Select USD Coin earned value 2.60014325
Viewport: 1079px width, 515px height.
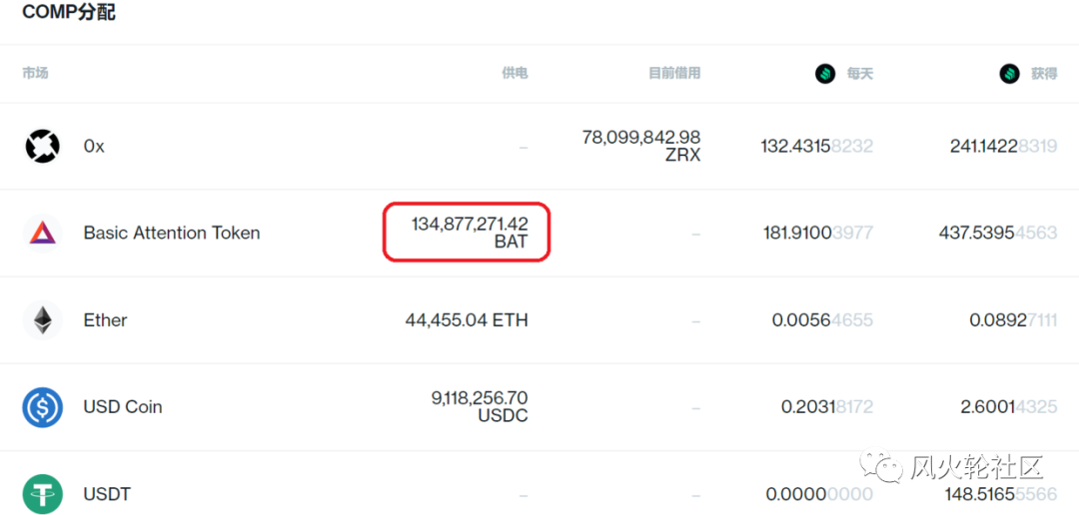click(x=1009, y=407)
